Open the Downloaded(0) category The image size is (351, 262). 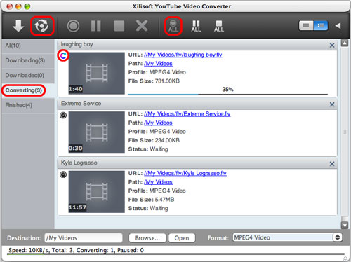point(28,76)
